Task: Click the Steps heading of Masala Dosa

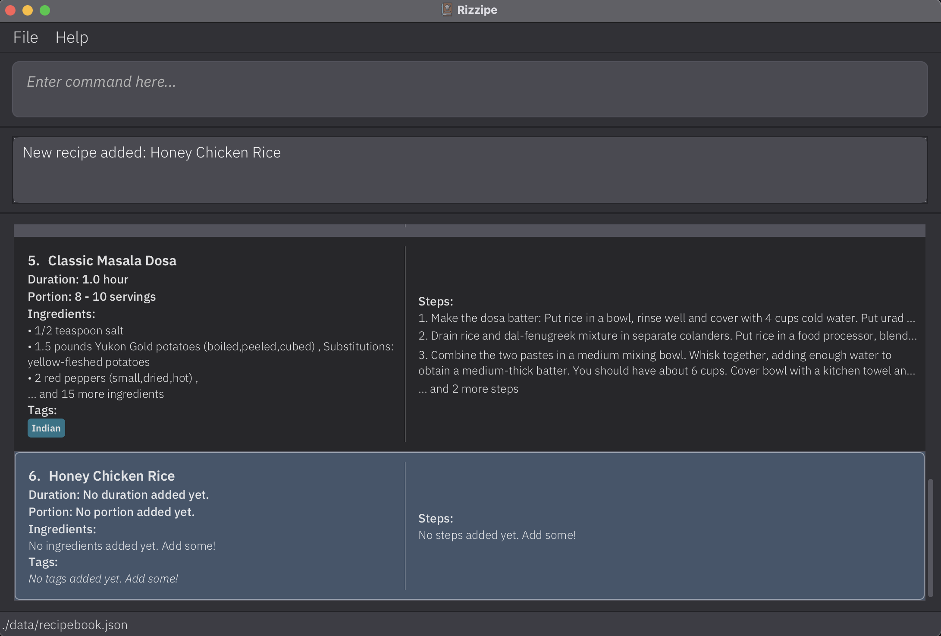Action: tap(436, 301)
